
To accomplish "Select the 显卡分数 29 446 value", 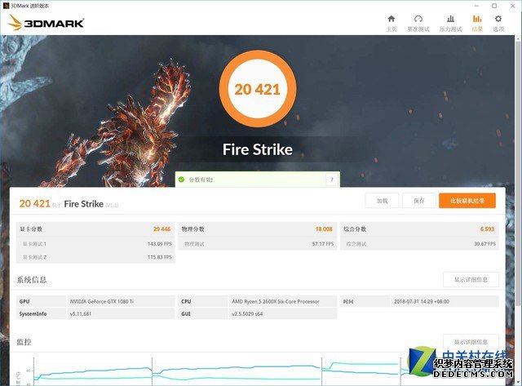I will (x=161, y=229).
